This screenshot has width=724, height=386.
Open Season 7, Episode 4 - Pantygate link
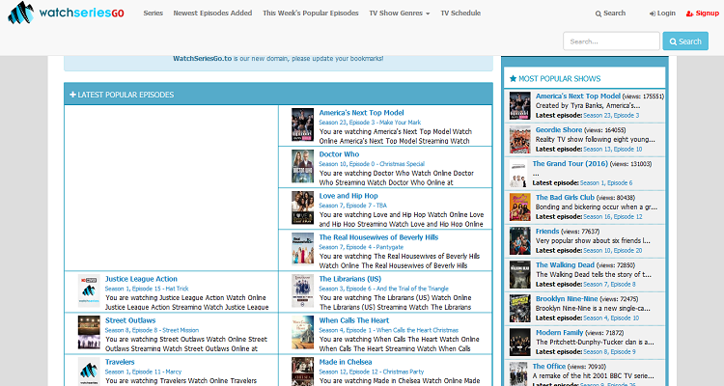pyautogui.click(x=361, y=247)
